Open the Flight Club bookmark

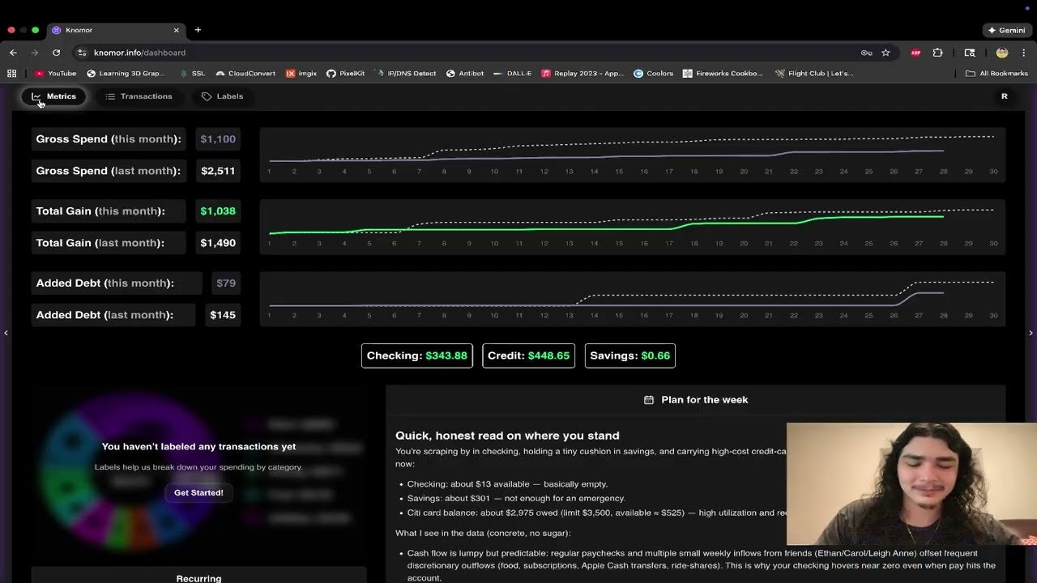(813, 74)
